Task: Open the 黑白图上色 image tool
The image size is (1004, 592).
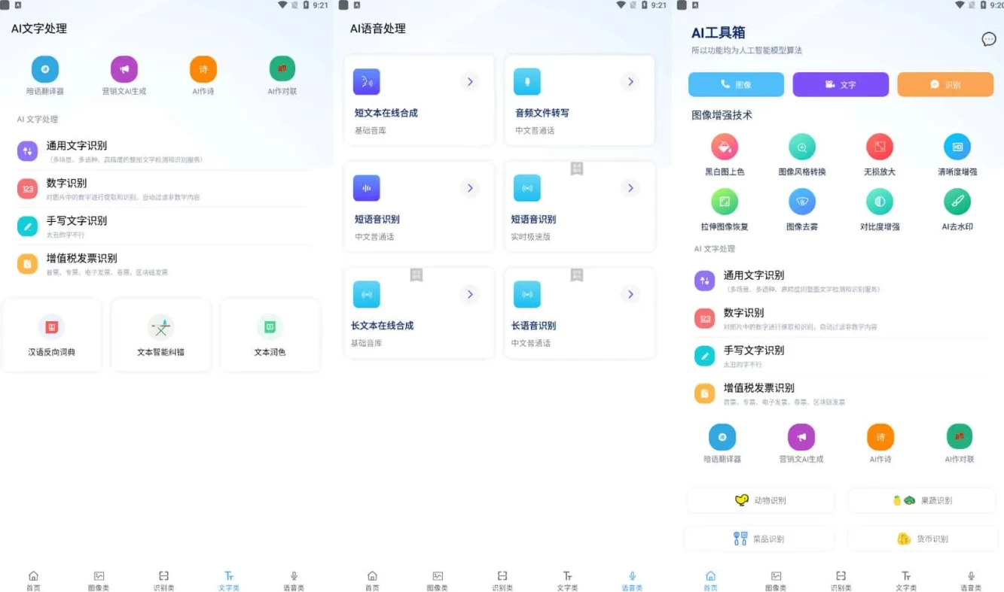Action: click(724, 147)
